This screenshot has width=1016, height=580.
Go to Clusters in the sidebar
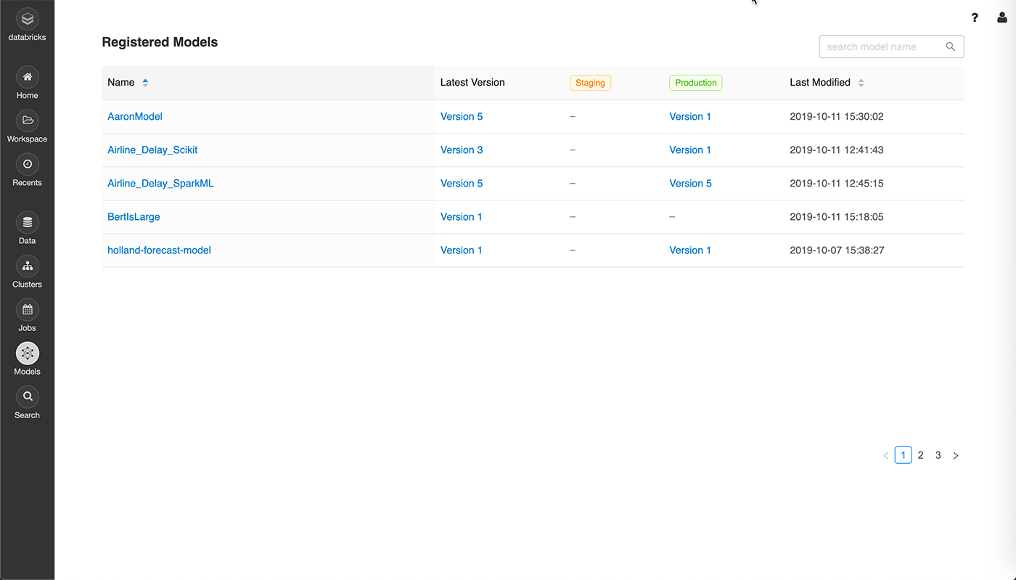(27, 266)
